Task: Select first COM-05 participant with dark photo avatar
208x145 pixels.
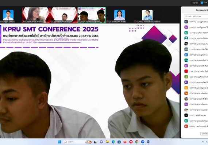Action: pos(196,44)
